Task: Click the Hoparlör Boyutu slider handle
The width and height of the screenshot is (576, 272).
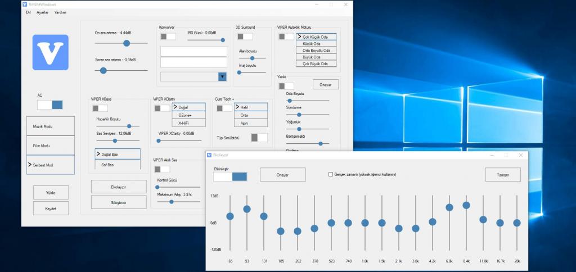Action: (129, 126)
